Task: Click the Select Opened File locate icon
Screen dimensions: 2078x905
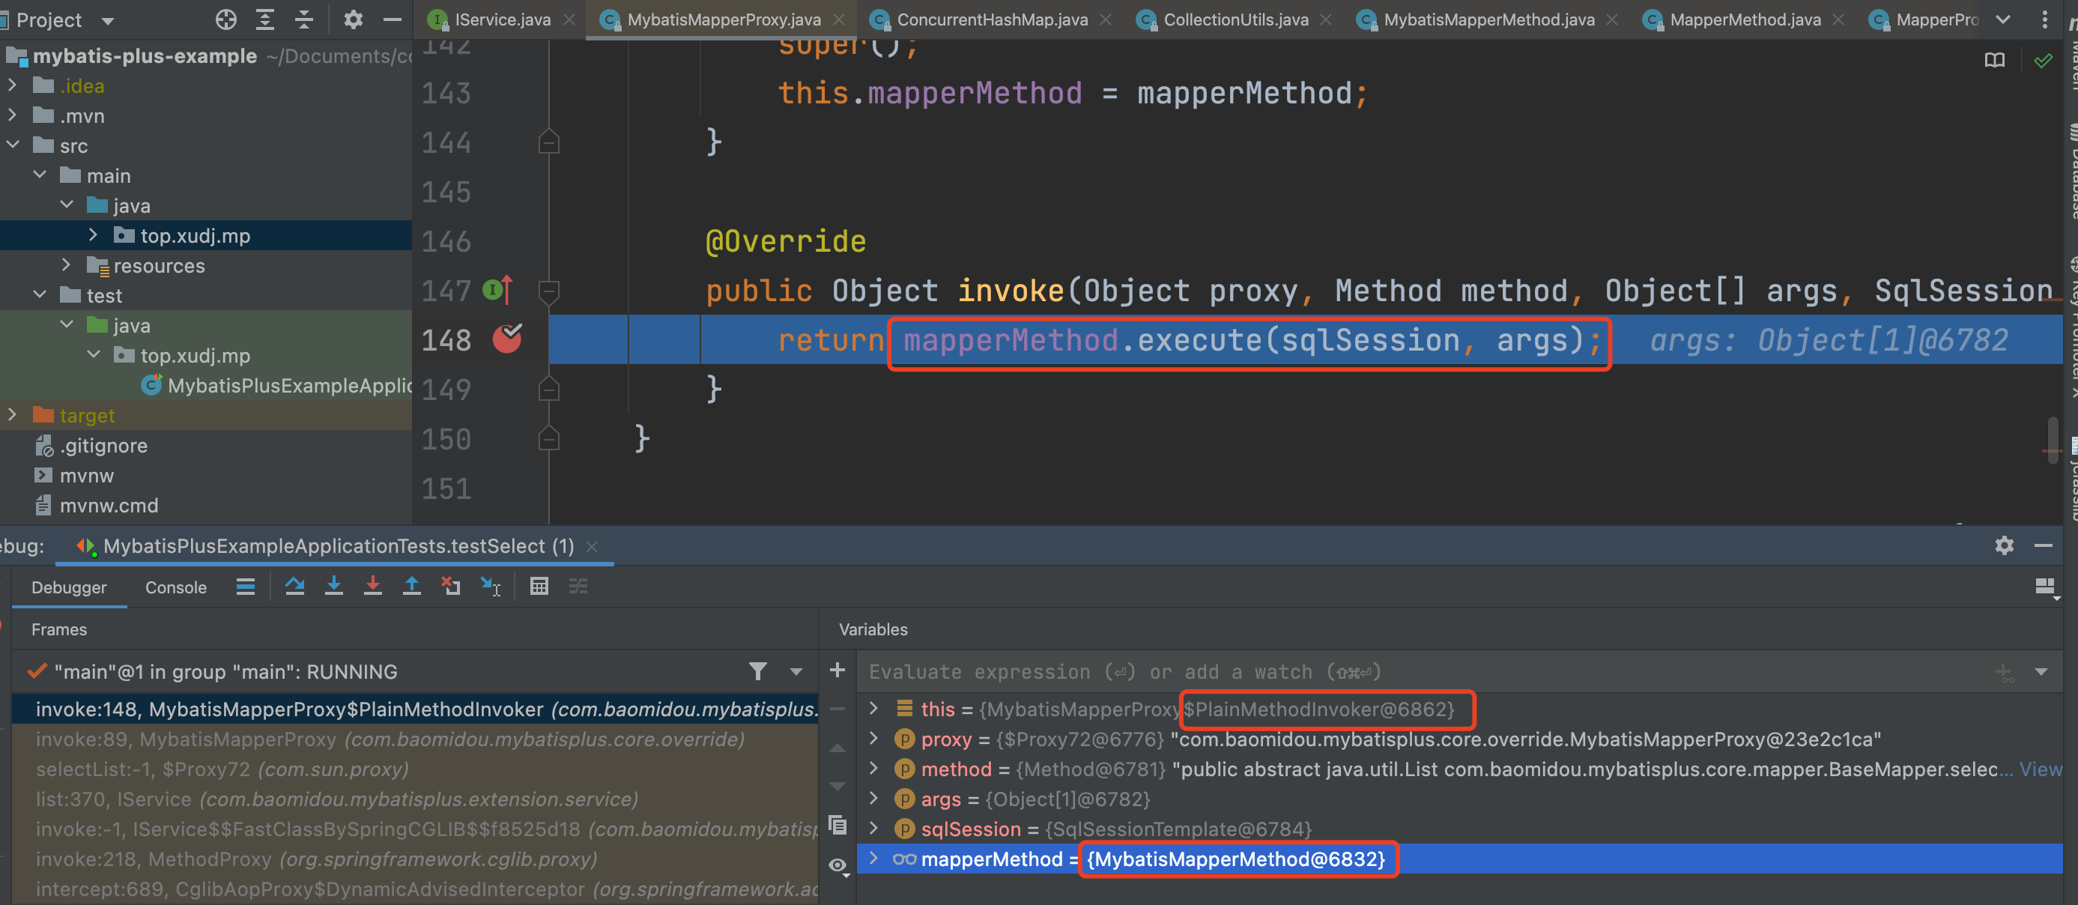Action: (x=226, y=19)
